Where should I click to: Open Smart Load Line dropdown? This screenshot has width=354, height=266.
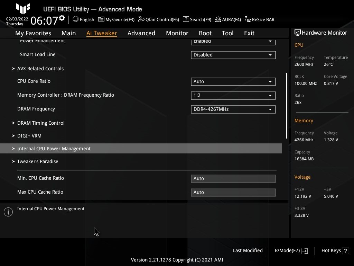(x=233, y=55)
